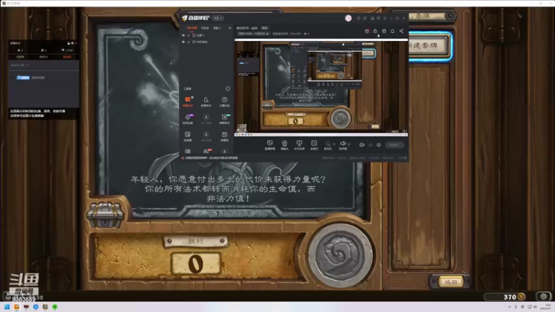Click the share icon in streaming app header

402,31
